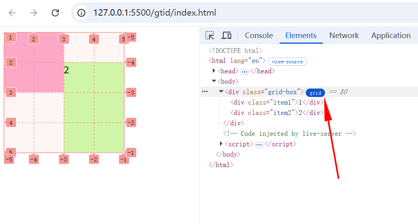Collapse the body element node
Screen dimensions: 418x224
pos(214,81)
